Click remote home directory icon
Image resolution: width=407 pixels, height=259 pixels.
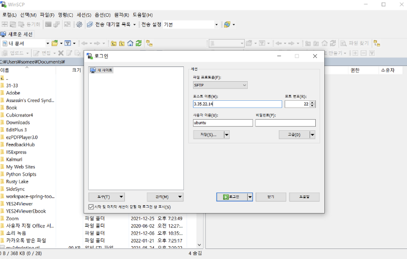[x=324, y=43]
